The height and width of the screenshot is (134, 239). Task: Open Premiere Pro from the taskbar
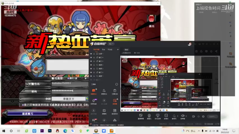click(x=42, y=131)
